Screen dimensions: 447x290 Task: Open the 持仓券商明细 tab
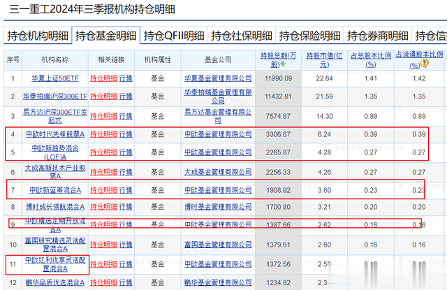pyautogui.click(x=378, y=36)
